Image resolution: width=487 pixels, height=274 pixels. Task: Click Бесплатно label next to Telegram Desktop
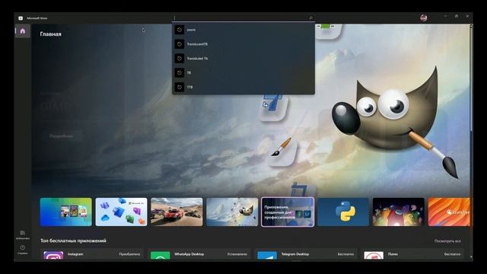click(x=345, y=254)
